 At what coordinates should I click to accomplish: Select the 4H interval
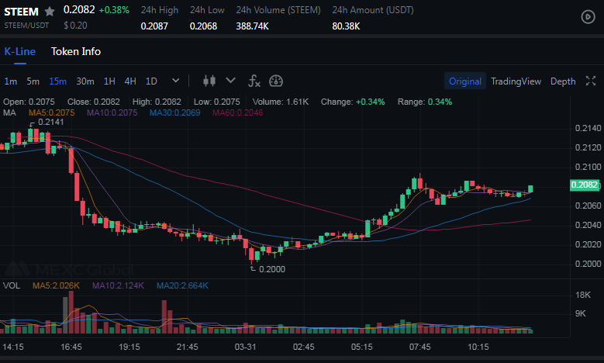pos(130,81)
